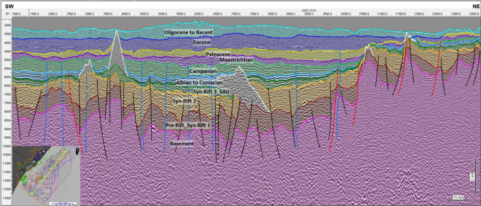Screen dimensions: 481x206
Task: Click the 'SP:' axis header label
Action: pyautogui.click(x=8, y=14)
